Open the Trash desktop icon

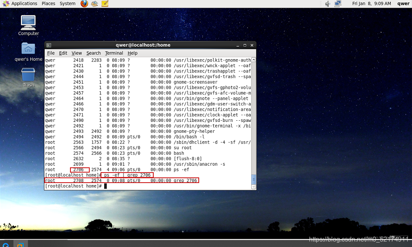(29, 78)
